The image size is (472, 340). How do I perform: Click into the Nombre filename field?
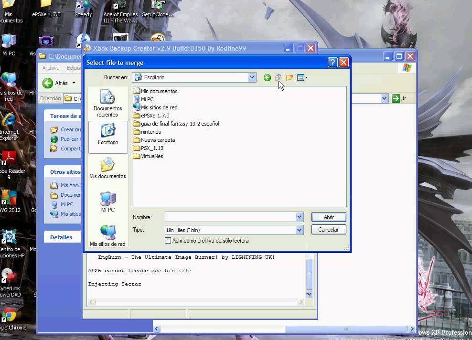(x=230, y=217)
